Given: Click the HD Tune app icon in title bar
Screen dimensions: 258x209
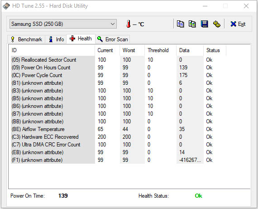Looking at the screenshot, I should pos(6,6).
